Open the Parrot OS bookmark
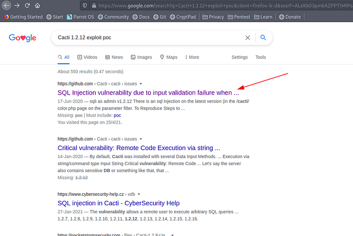 tap(80, 17)
